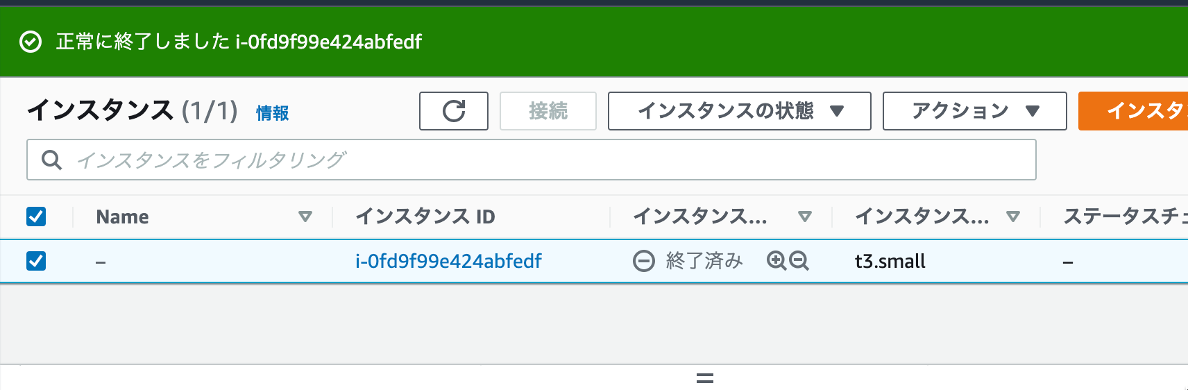Image resolution: width=1188 pixels, height=390 pixels.
Task: Click the success checkmark icon in green banner
Action: 31,42
